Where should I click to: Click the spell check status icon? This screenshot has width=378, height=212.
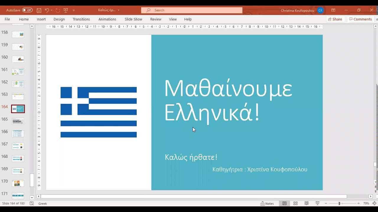click(32, 203)
